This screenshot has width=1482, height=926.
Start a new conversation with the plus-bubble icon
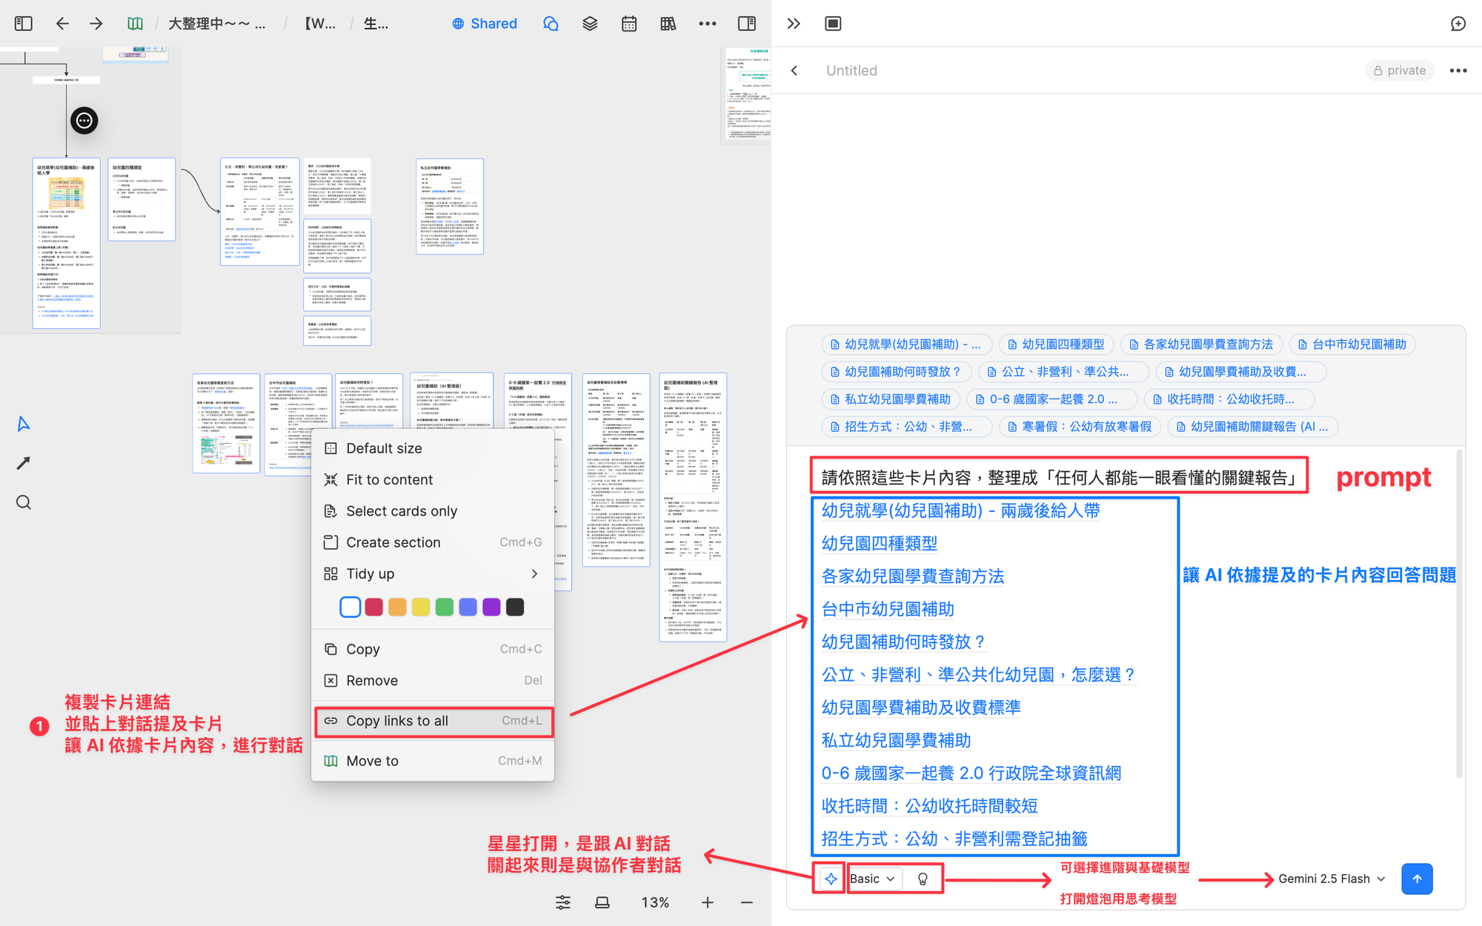coord(1458,23)
